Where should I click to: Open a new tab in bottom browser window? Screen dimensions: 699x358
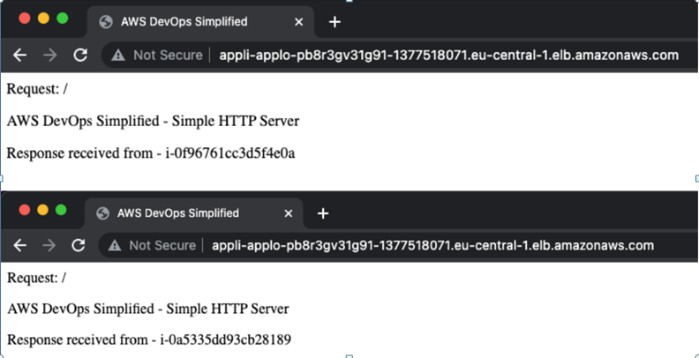tap(323, 213)
